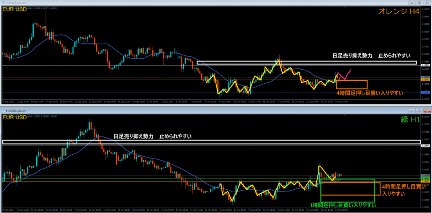Click the H1 chart window title icon
This screenshot has width=432, height=213.
click(x=3, y=110)
